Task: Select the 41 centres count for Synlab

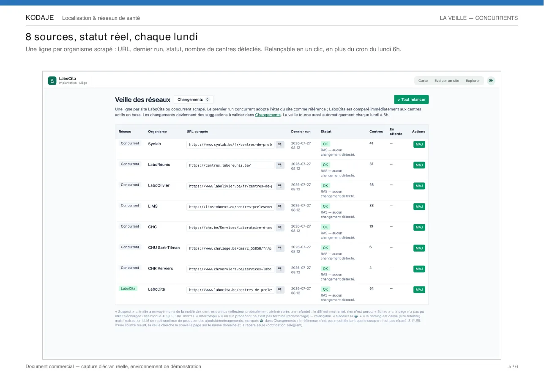Action: 371,143
